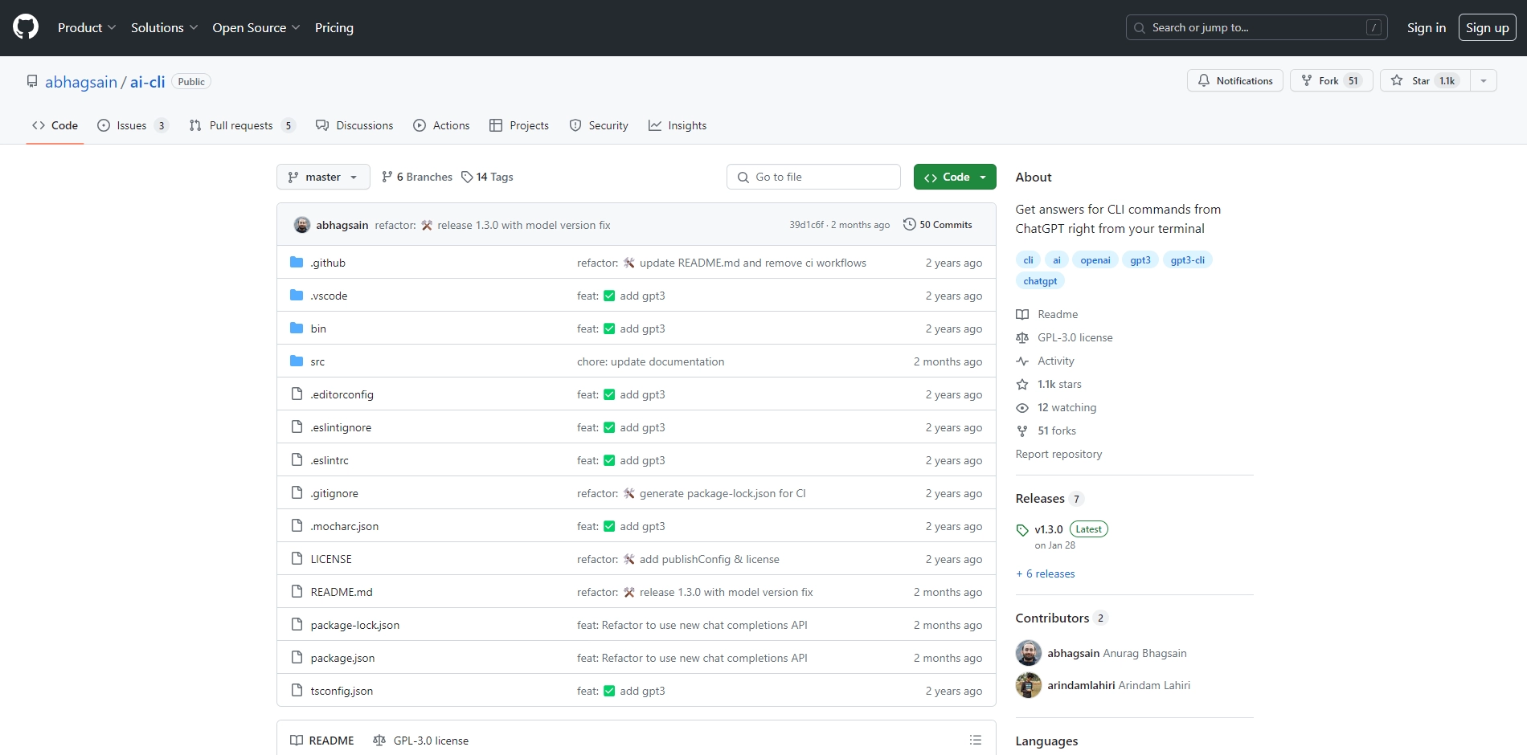Click the .mocharc.json file icon
The height and width of the screenshot is (755, 1527).
click(297, 526)
